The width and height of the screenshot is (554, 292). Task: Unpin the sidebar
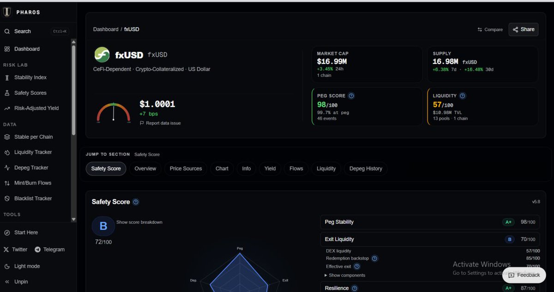(x=16, y=282)
